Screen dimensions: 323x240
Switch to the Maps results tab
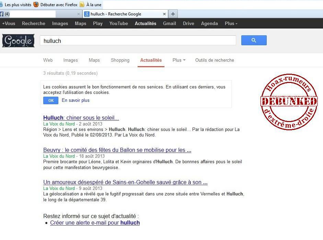94,60
